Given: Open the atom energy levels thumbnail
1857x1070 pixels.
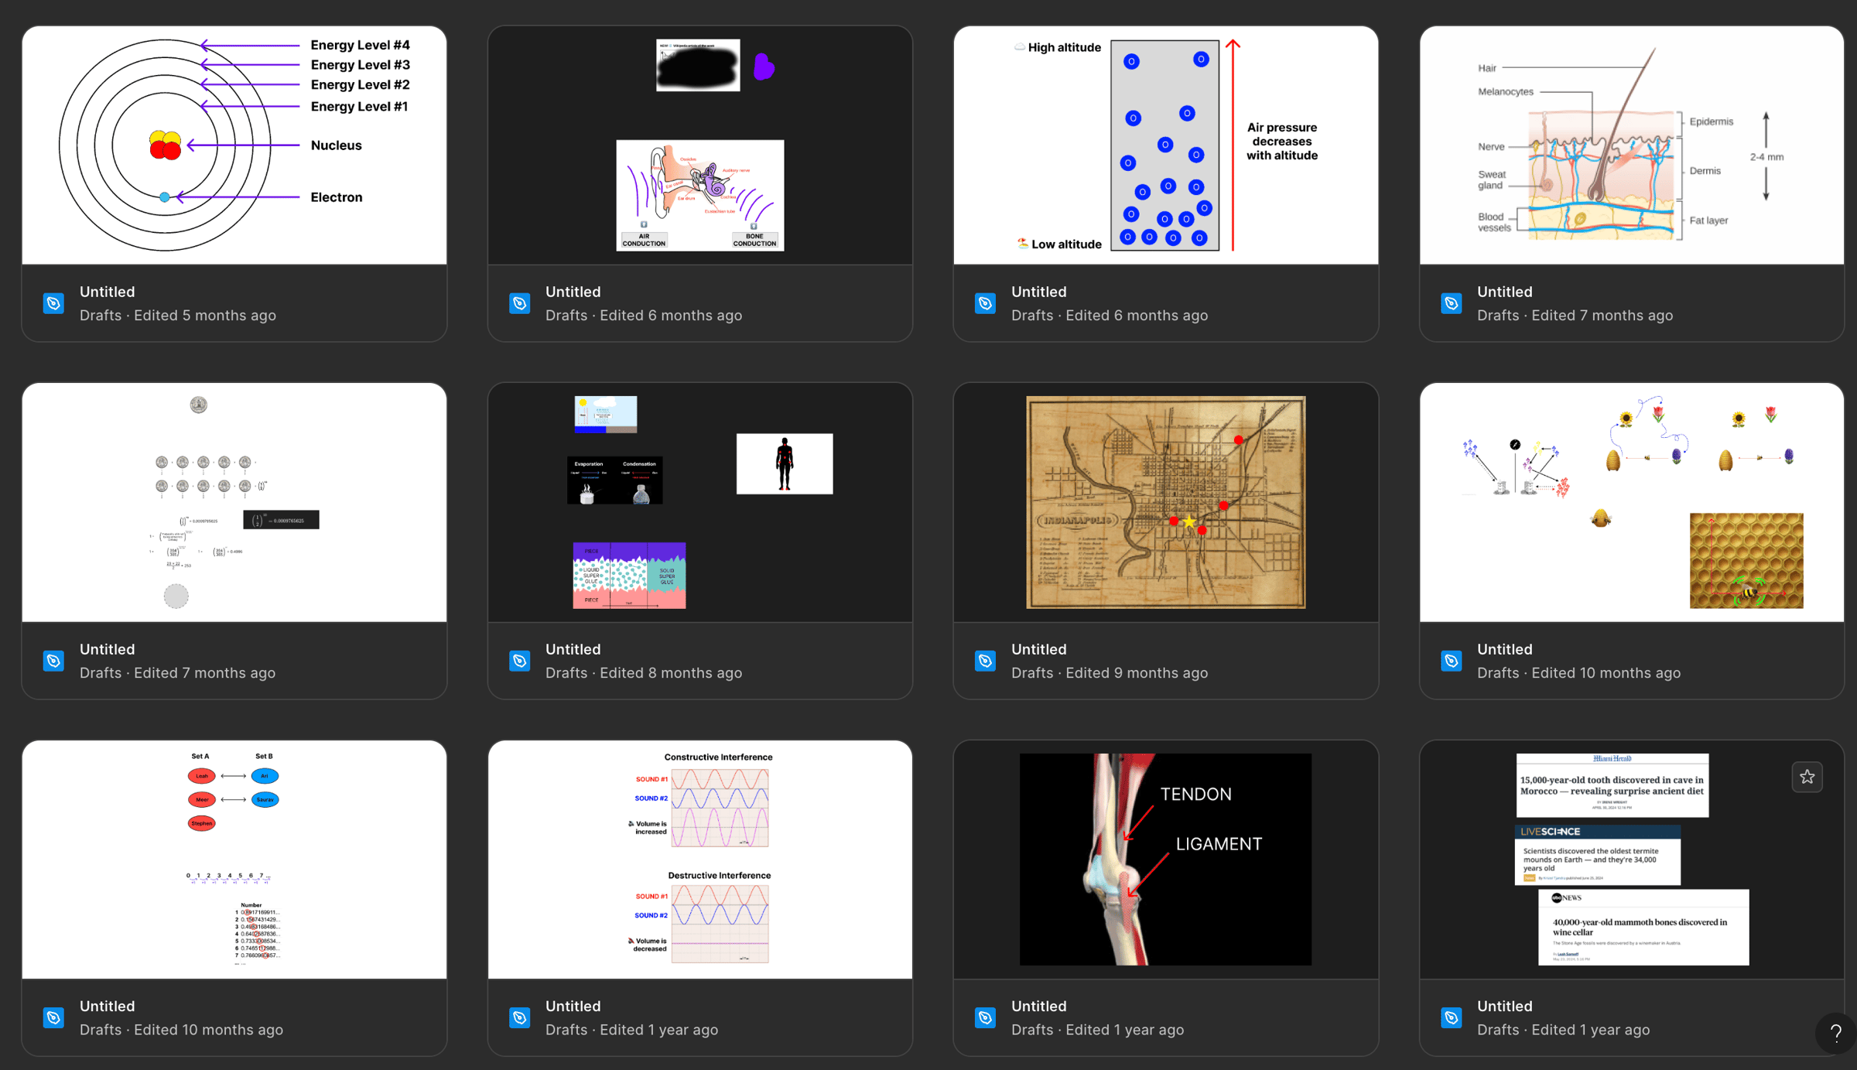Looking at the screenshot, I should (234, 145).
